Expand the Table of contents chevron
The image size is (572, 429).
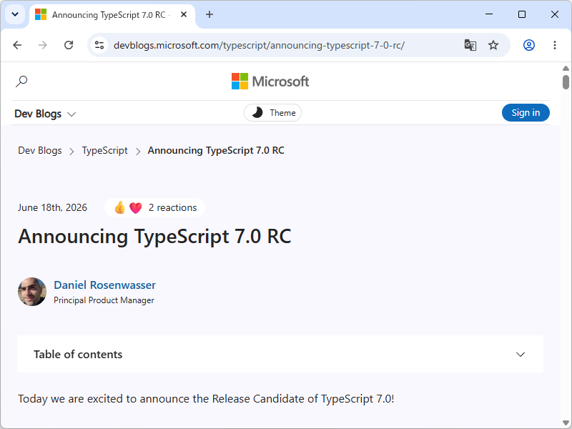click(521, 354)
